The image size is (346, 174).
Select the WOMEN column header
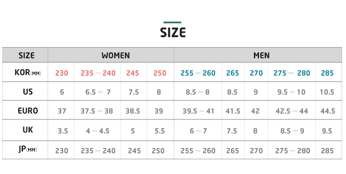(115, 56)
